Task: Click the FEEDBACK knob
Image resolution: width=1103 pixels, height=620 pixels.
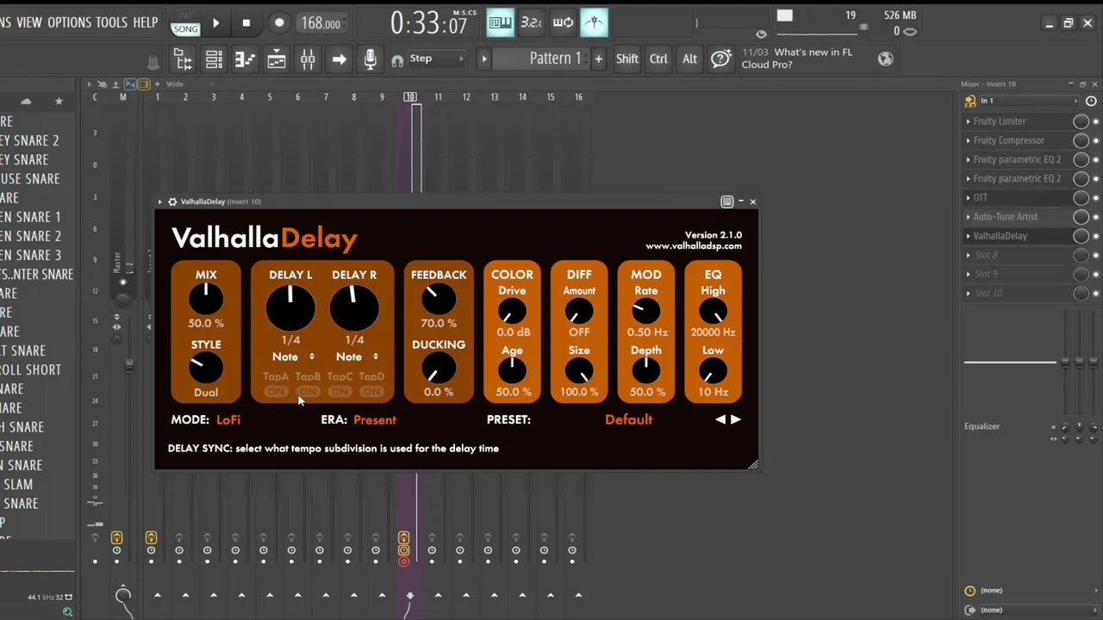Action: (x=439, y=299)
